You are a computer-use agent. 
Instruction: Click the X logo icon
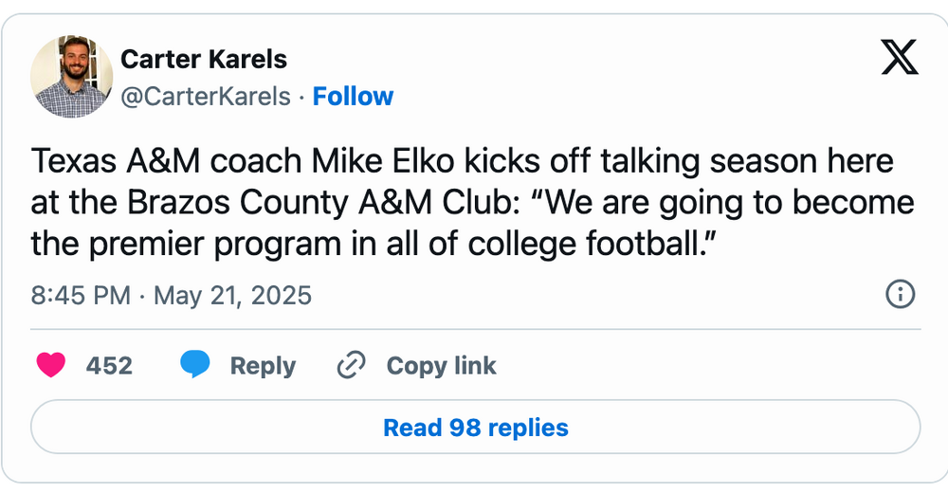point(900,59)
